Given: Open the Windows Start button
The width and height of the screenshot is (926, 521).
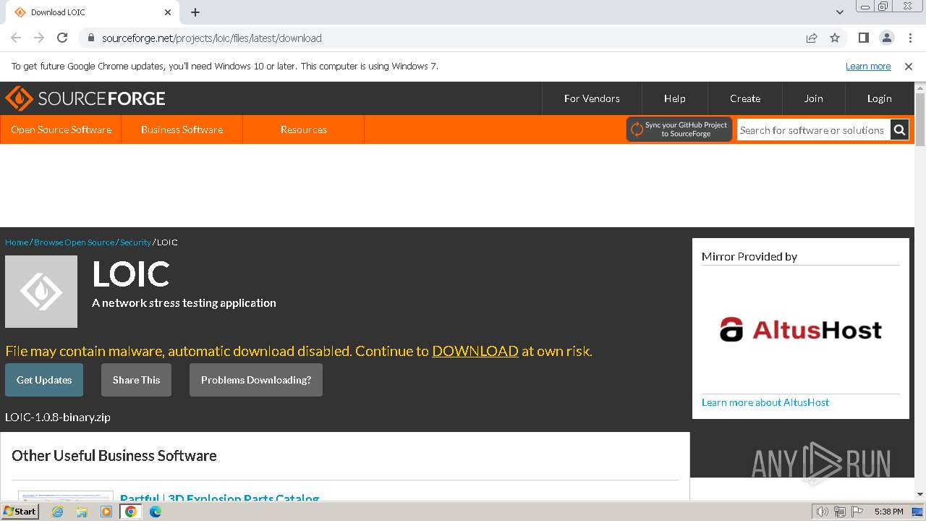Looking at the screenshot, I should pos(20,511).
